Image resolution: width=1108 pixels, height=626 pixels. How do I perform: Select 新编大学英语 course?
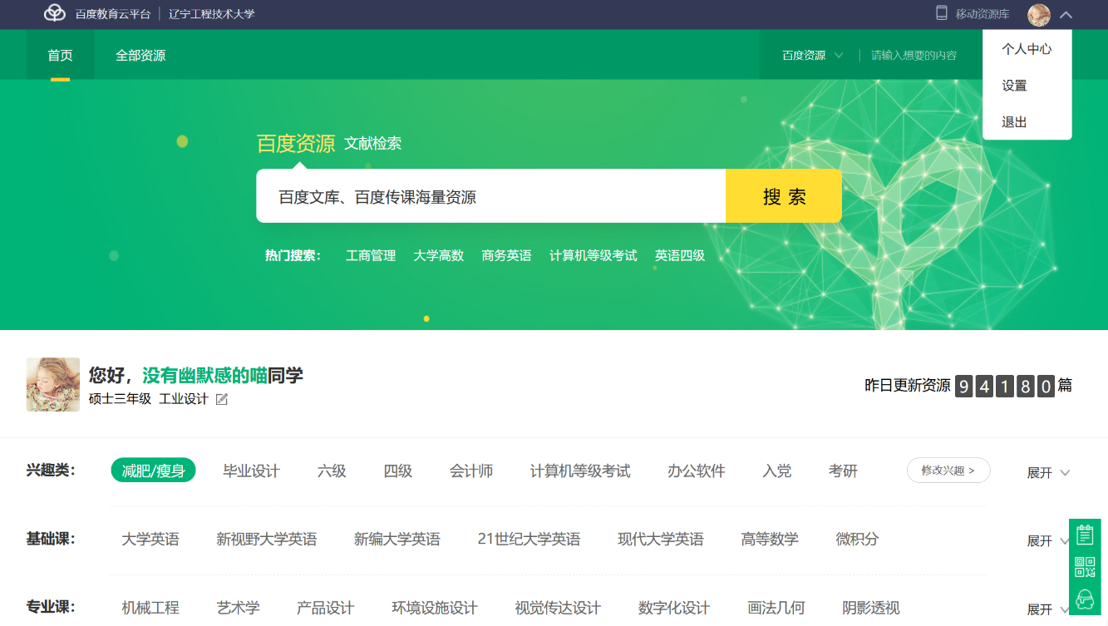397,540
